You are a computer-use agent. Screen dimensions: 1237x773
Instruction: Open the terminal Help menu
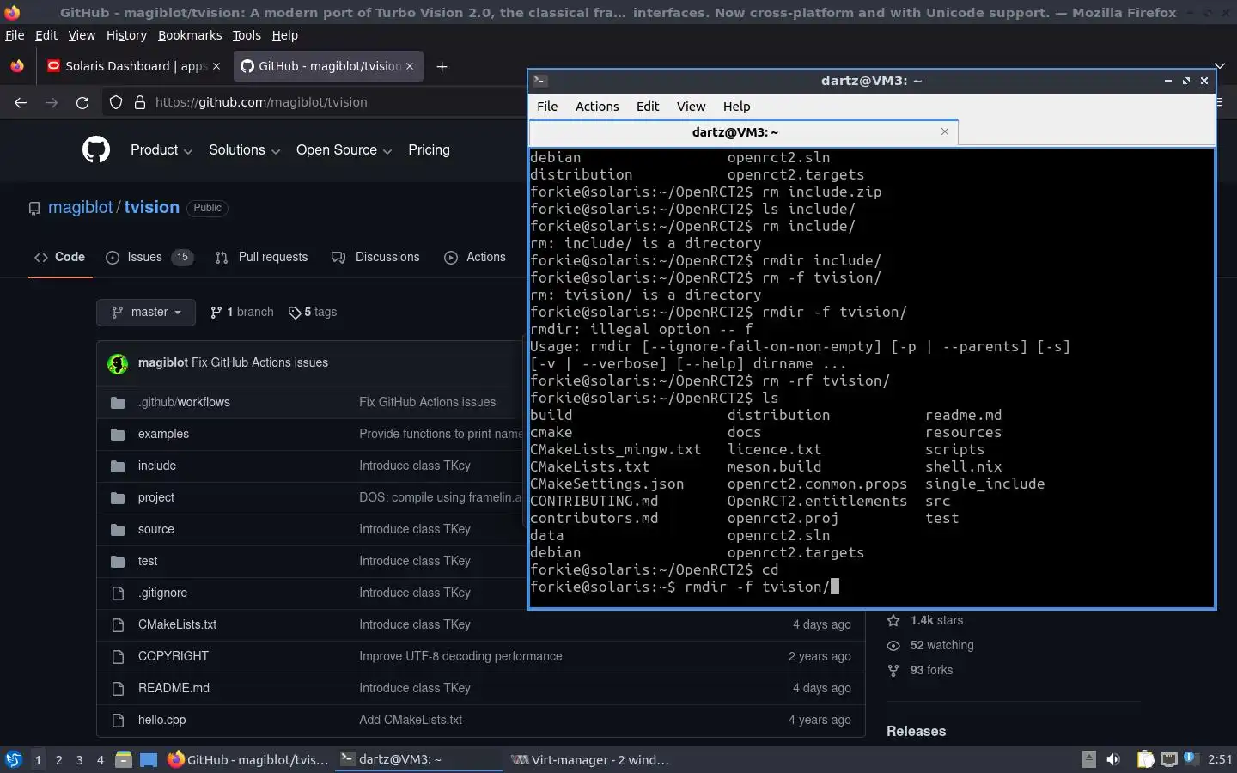(736, 107)
